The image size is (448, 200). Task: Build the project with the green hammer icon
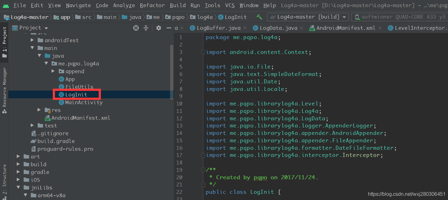[x=259, y=16]
